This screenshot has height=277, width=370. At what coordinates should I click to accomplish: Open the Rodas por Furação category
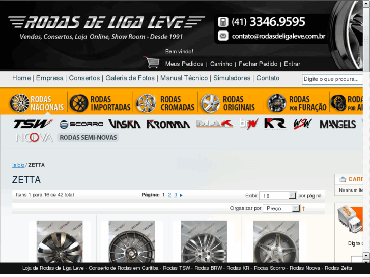(297, 103)
